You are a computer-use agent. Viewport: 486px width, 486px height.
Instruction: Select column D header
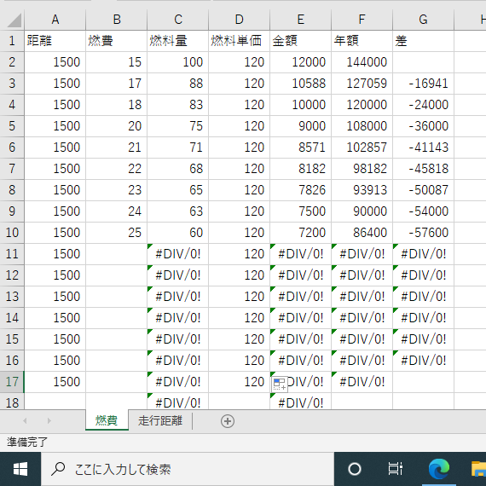tap(239, 20)
